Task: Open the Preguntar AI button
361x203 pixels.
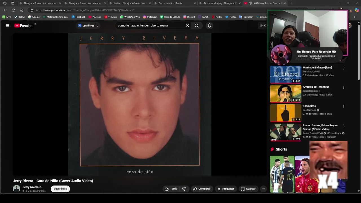Action: [x=226, y=189]
